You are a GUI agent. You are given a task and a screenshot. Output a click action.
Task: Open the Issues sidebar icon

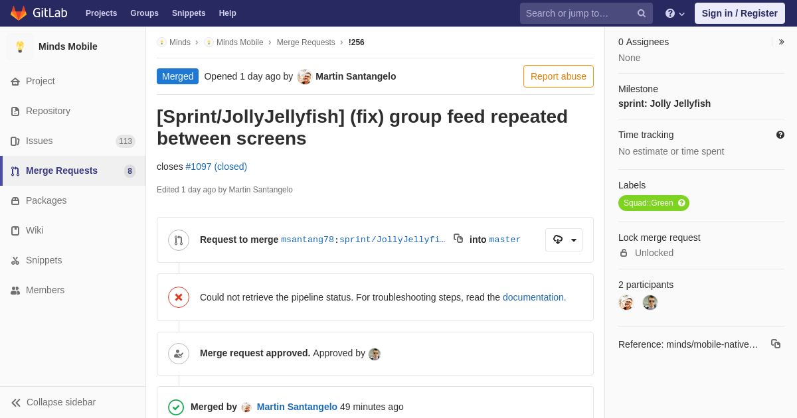15,141
